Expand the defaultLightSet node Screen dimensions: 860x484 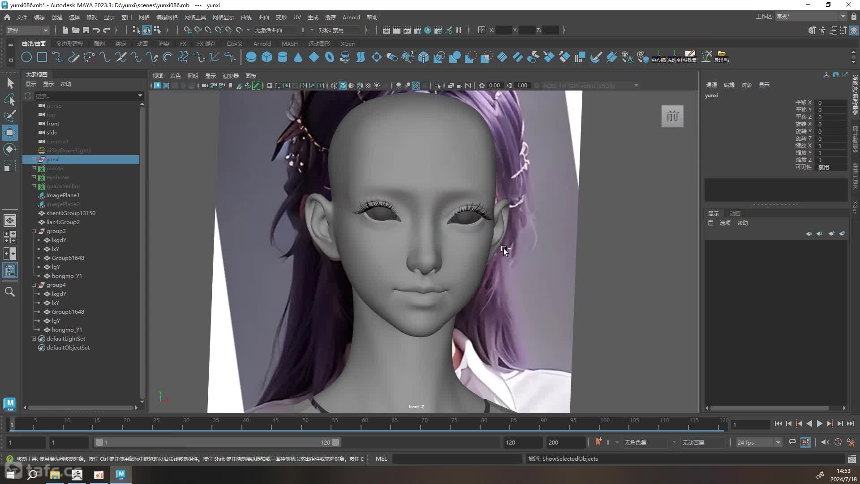tap(34, 339)
